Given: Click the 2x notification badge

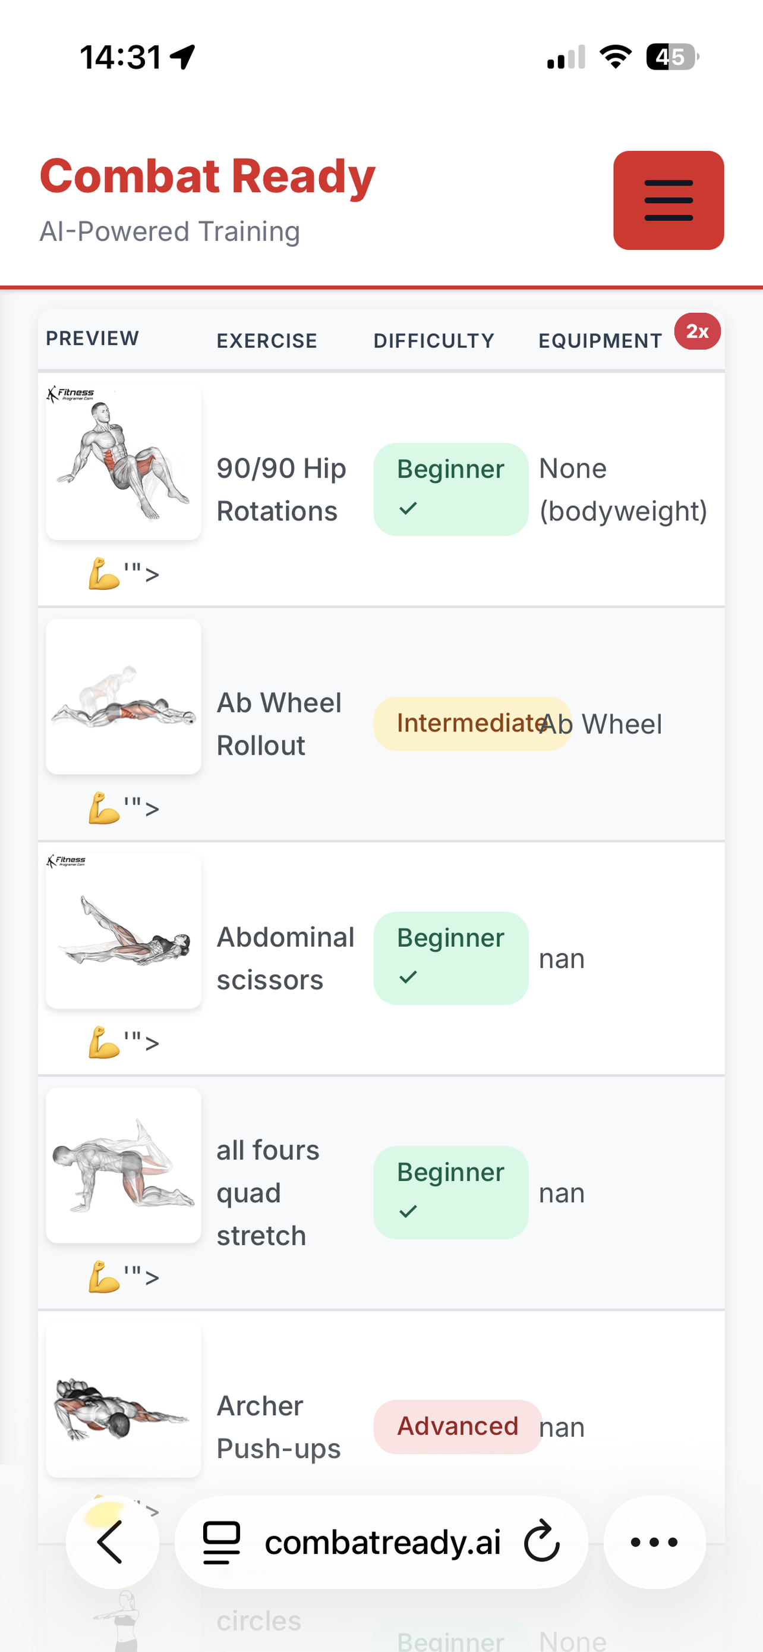Looking at the screenshot, I should pos(696,332).
